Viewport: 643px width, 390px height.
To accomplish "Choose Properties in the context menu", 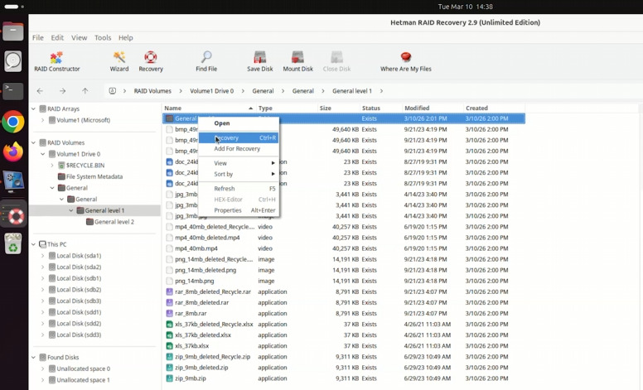I will [239, 210].
